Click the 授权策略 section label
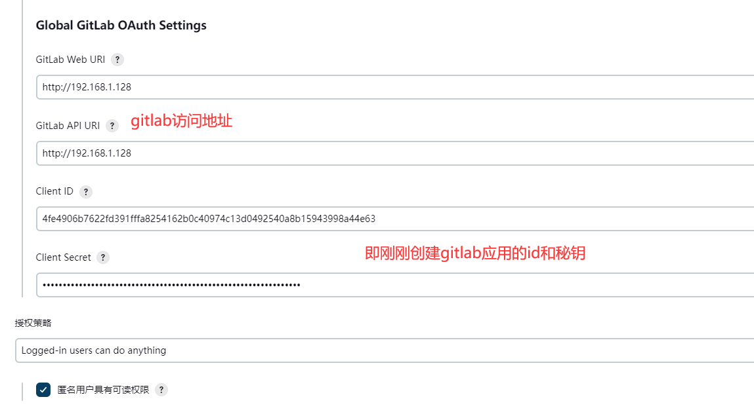The width and height of the screenshot is (754, 414). 33,323
